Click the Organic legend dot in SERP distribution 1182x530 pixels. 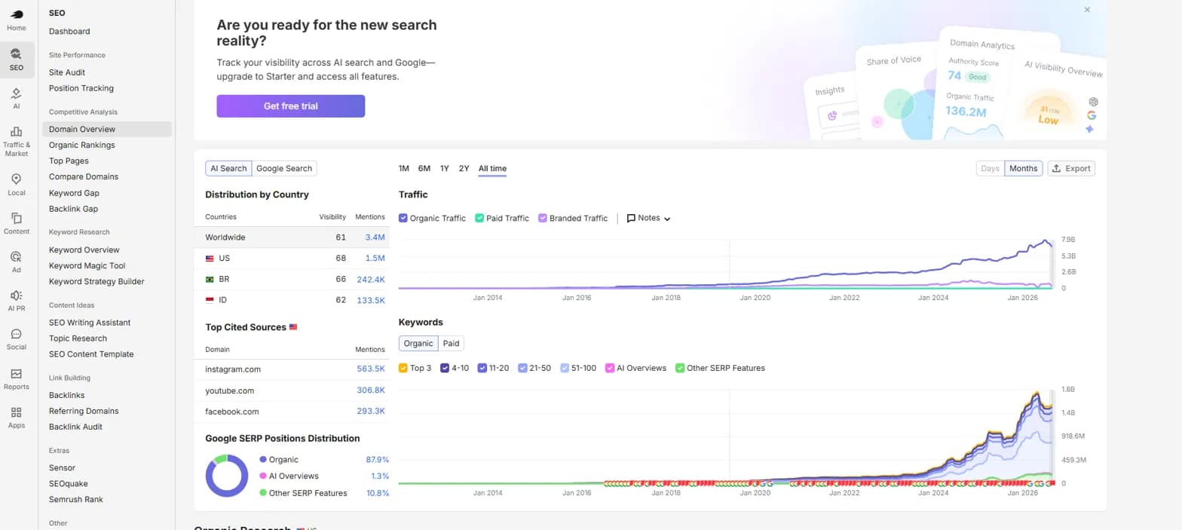click(x=263, y=459)
